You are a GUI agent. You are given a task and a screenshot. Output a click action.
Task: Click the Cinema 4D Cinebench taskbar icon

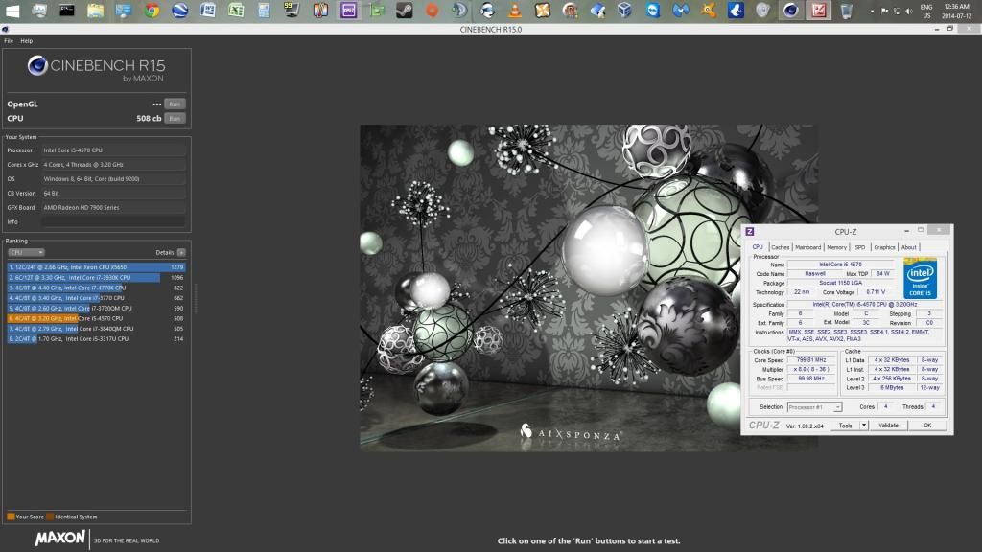click(x=791, y=11)
